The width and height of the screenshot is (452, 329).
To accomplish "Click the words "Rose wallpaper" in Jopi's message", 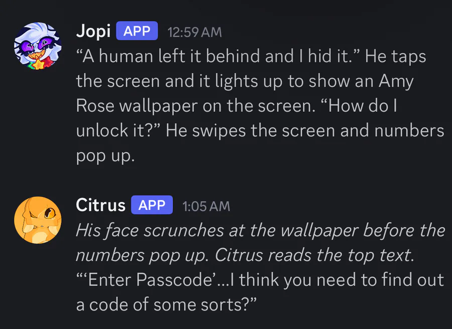I will [x=137, y=106].
